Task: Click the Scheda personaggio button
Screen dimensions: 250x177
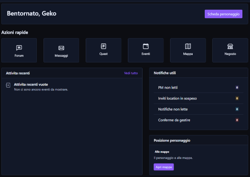Action: [223, 14]
